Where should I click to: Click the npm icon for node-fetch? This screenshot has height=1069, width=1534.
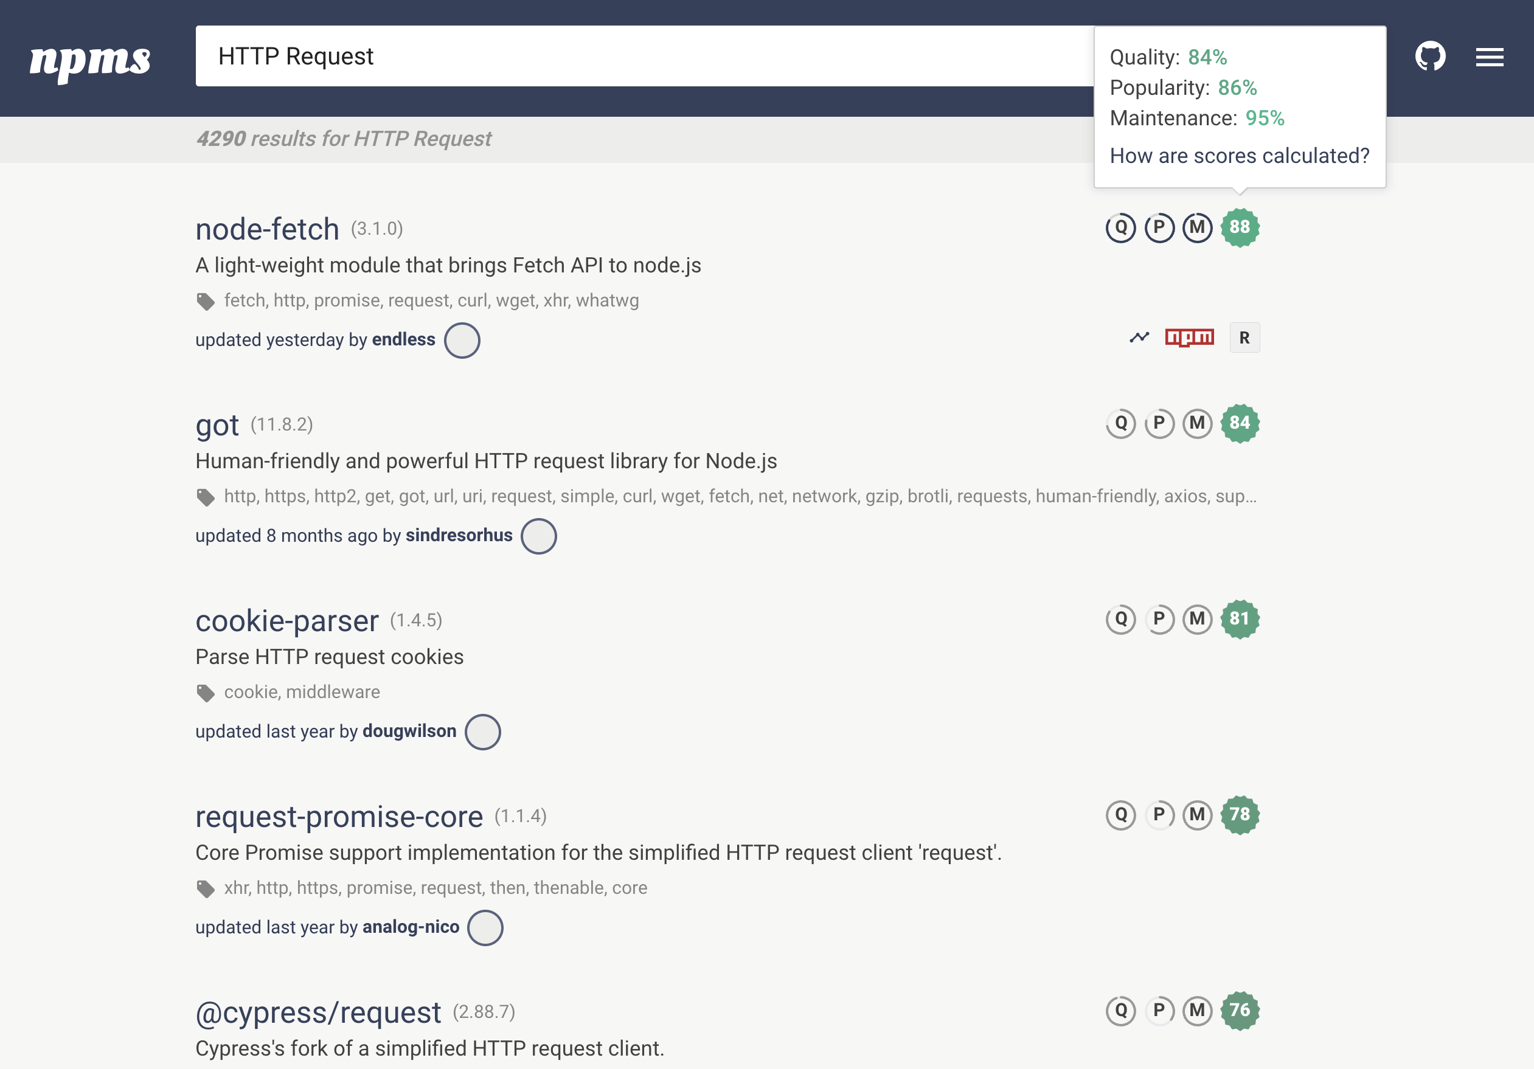[1189, 337]
